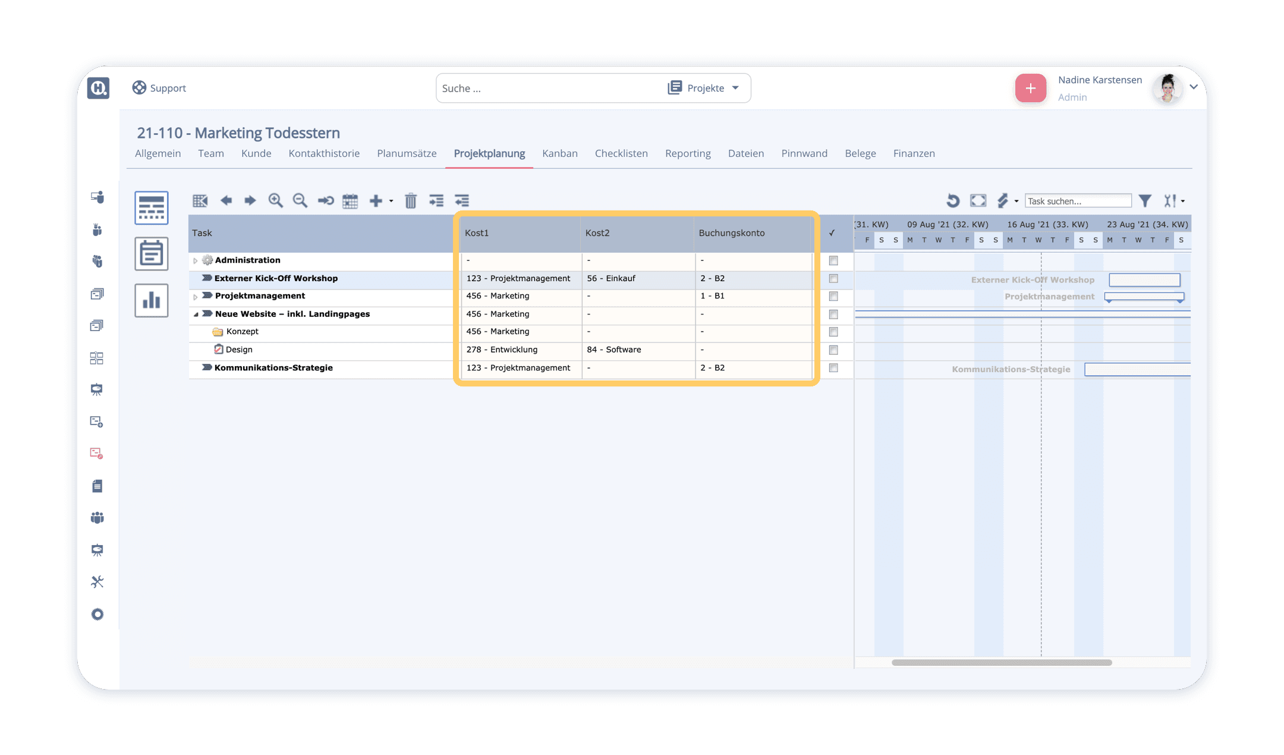
Task: Open the Projekte search scope dropdown
Action: coord(705,88)
